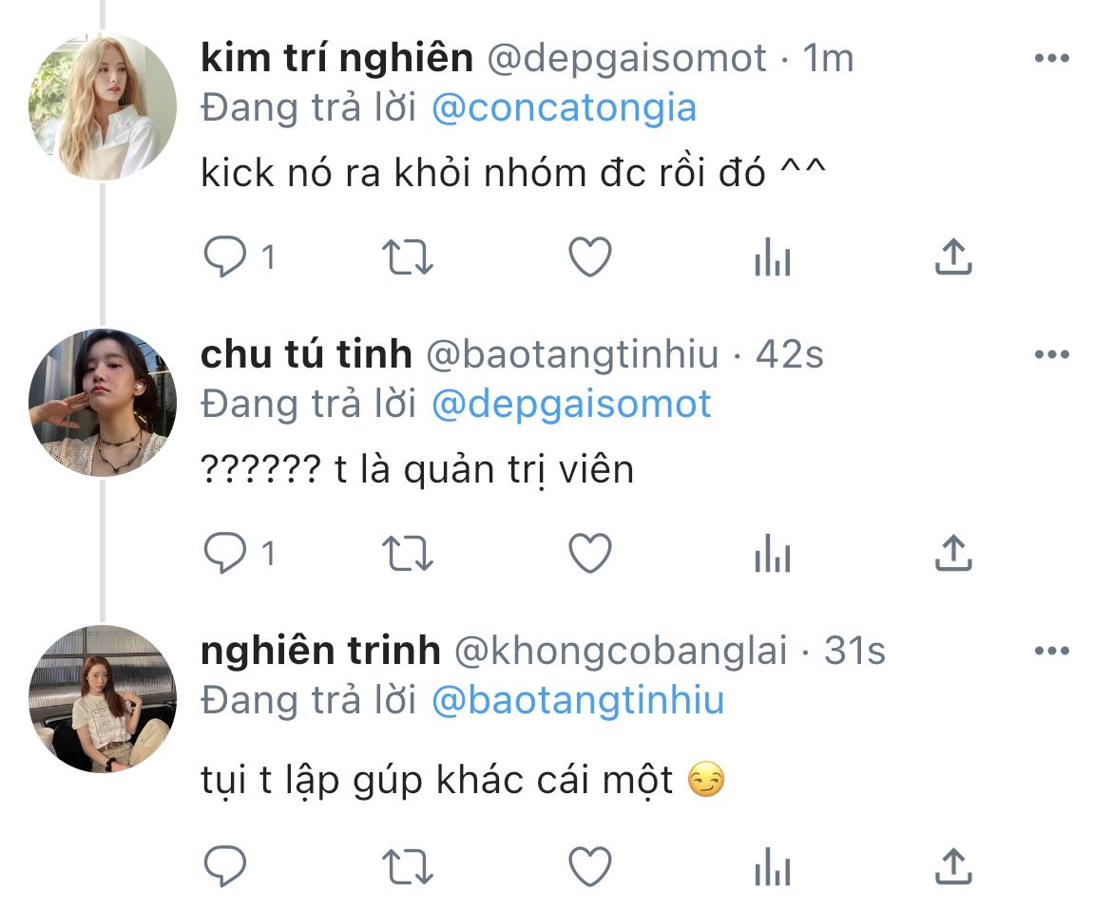The image size is (1112, 909).
Task: Like the "kick nó ra khỏi nhóm" tweet
Action: tap(589, 257)
